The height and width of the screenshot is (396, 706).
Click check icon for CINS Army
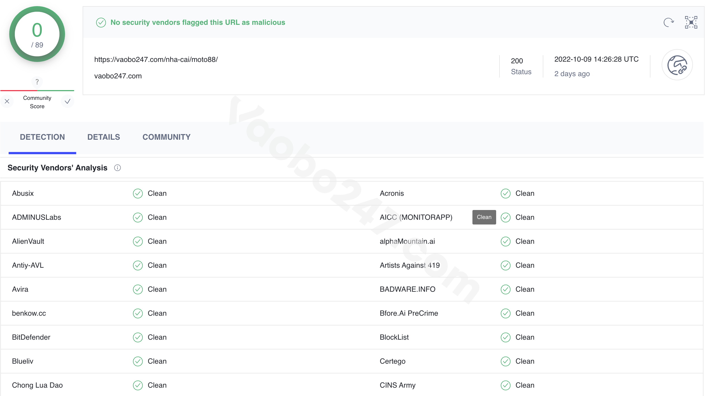505,385
